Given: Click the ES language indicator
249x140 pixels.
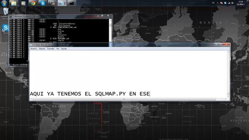Looking at the screenshot, I should tap(213, 3).
